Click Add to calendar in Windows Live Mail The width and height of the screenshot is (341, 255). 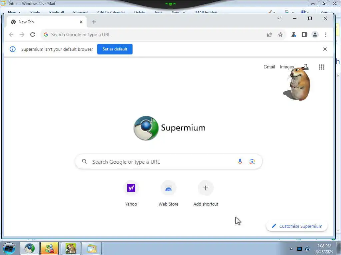tap(111, 13)
